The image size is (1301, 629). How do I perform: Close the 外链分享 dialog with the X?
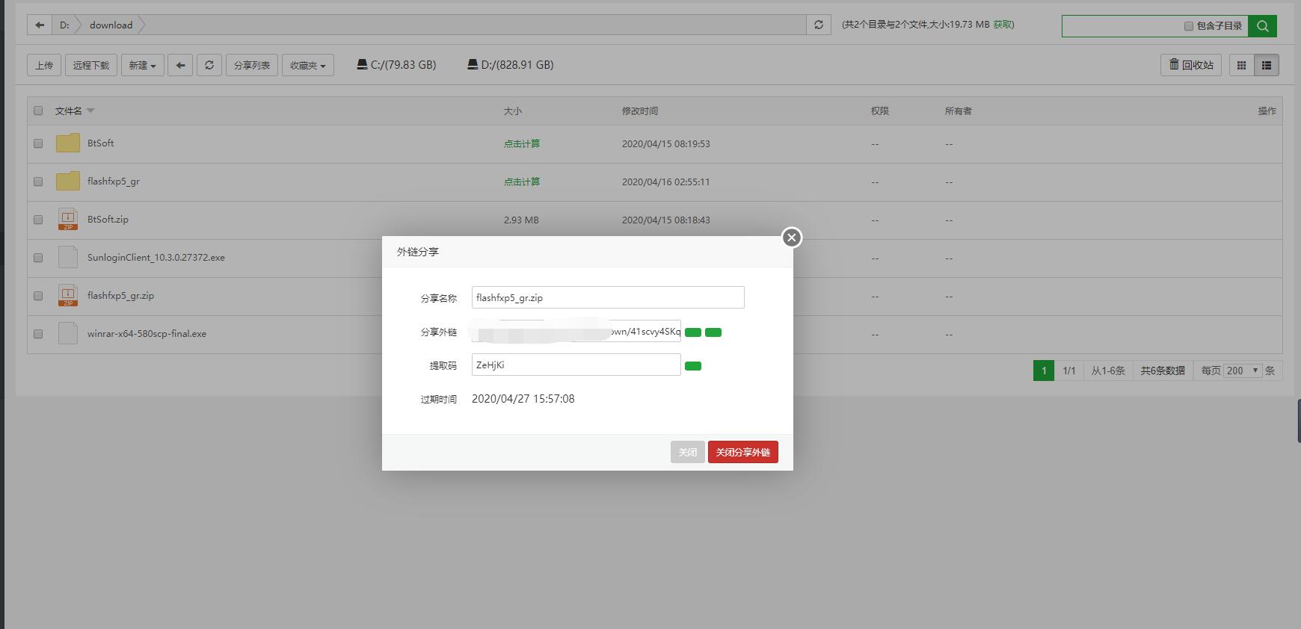(792, 238)
